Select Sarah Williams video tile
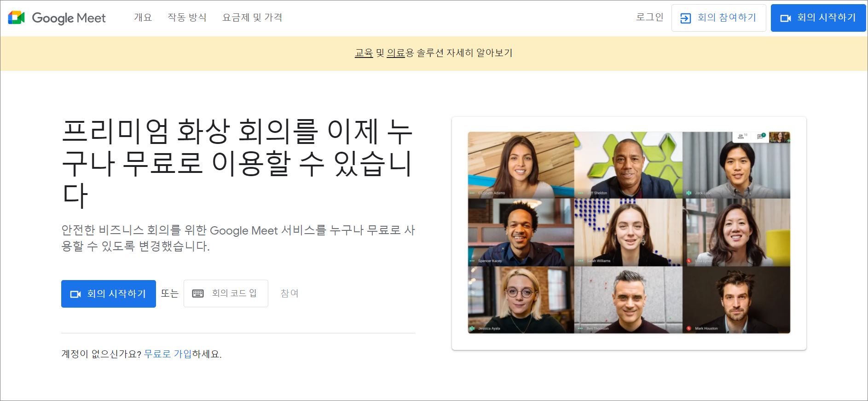 (x=628, y=232)
